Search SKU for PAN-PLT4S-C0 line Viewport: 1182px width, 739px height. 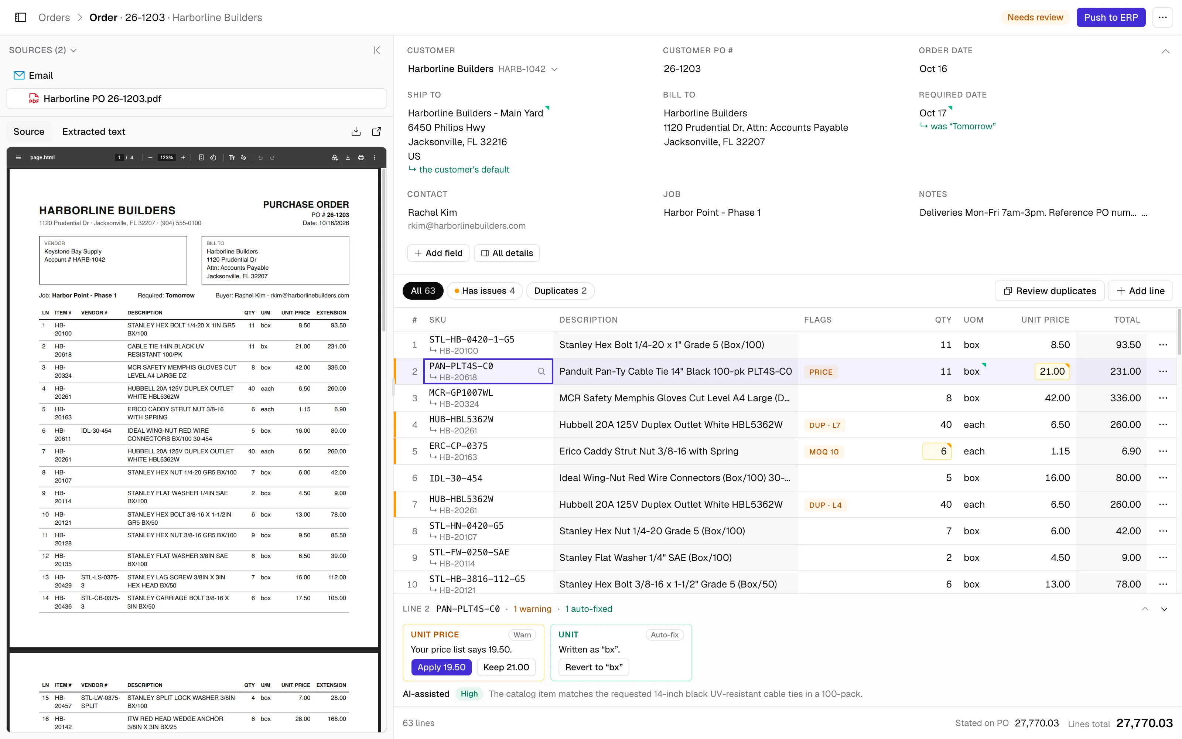[541, 371]
